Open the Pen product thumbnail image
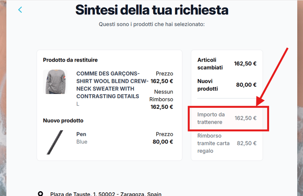303x196 pixels. click(55, 142)
